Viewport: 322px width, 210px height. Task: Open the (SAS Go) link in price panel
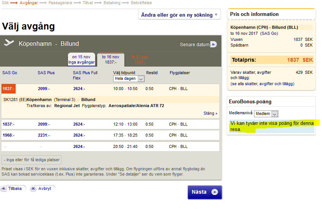coord(269,33)
